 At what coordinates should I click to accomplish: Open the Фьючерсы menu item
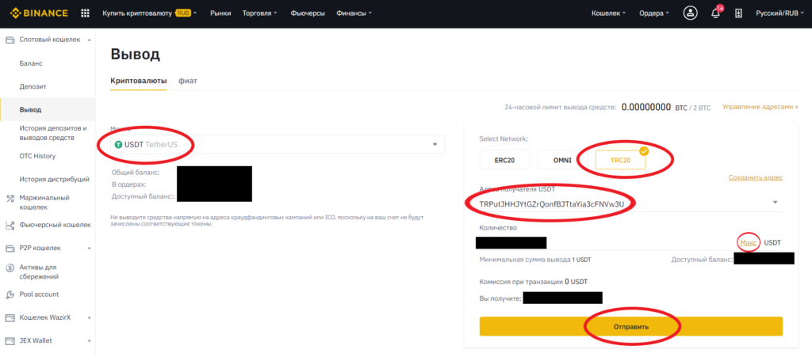tap(308, 13)
